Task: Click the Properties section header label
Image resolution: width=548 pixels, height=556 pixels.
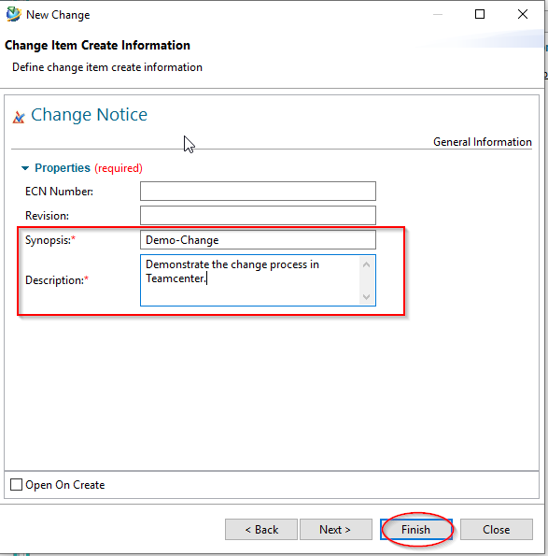Action: click(x=63, y=167)
